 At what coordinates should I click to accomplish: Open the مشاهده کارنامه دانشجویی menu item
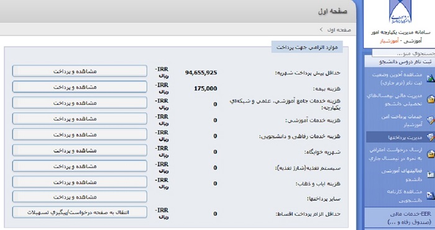click(405, 196)
